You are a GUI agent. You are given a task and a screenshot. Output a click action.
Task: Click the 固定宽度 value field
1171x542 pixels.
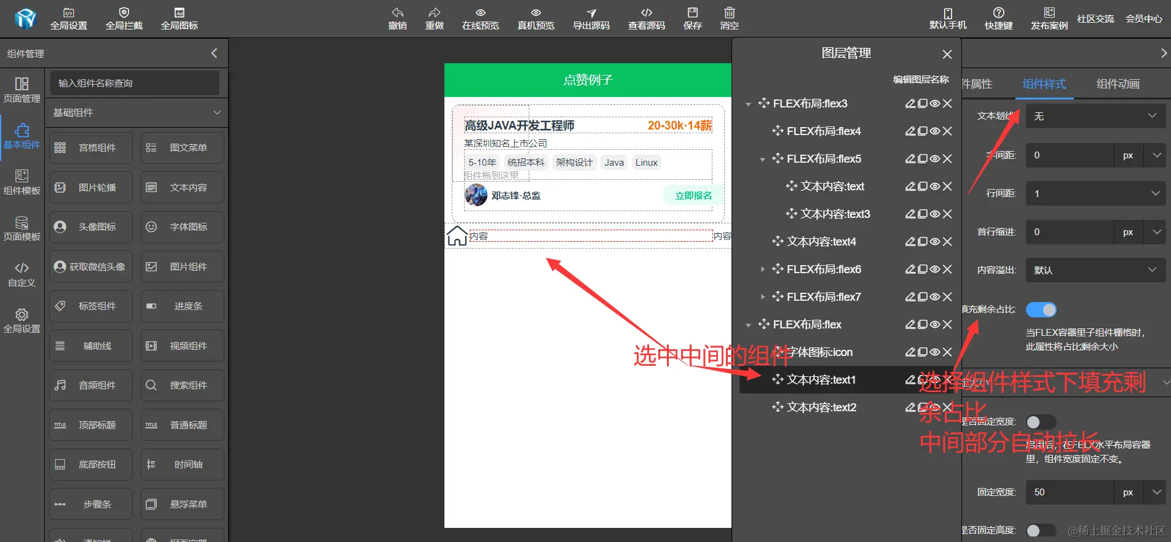click(x=1070, y=492)
